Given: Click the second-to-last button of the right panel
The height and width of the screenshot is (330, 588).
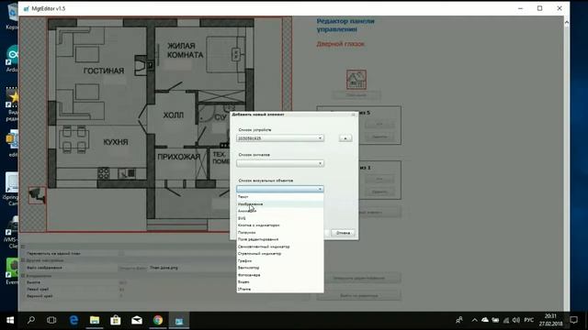Looking at the screenshot, I should click(359, 278).
